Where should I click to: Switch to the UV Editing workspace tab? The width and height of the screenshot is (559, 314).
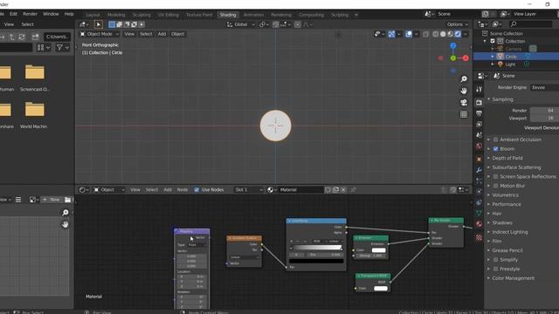(169, 15)
